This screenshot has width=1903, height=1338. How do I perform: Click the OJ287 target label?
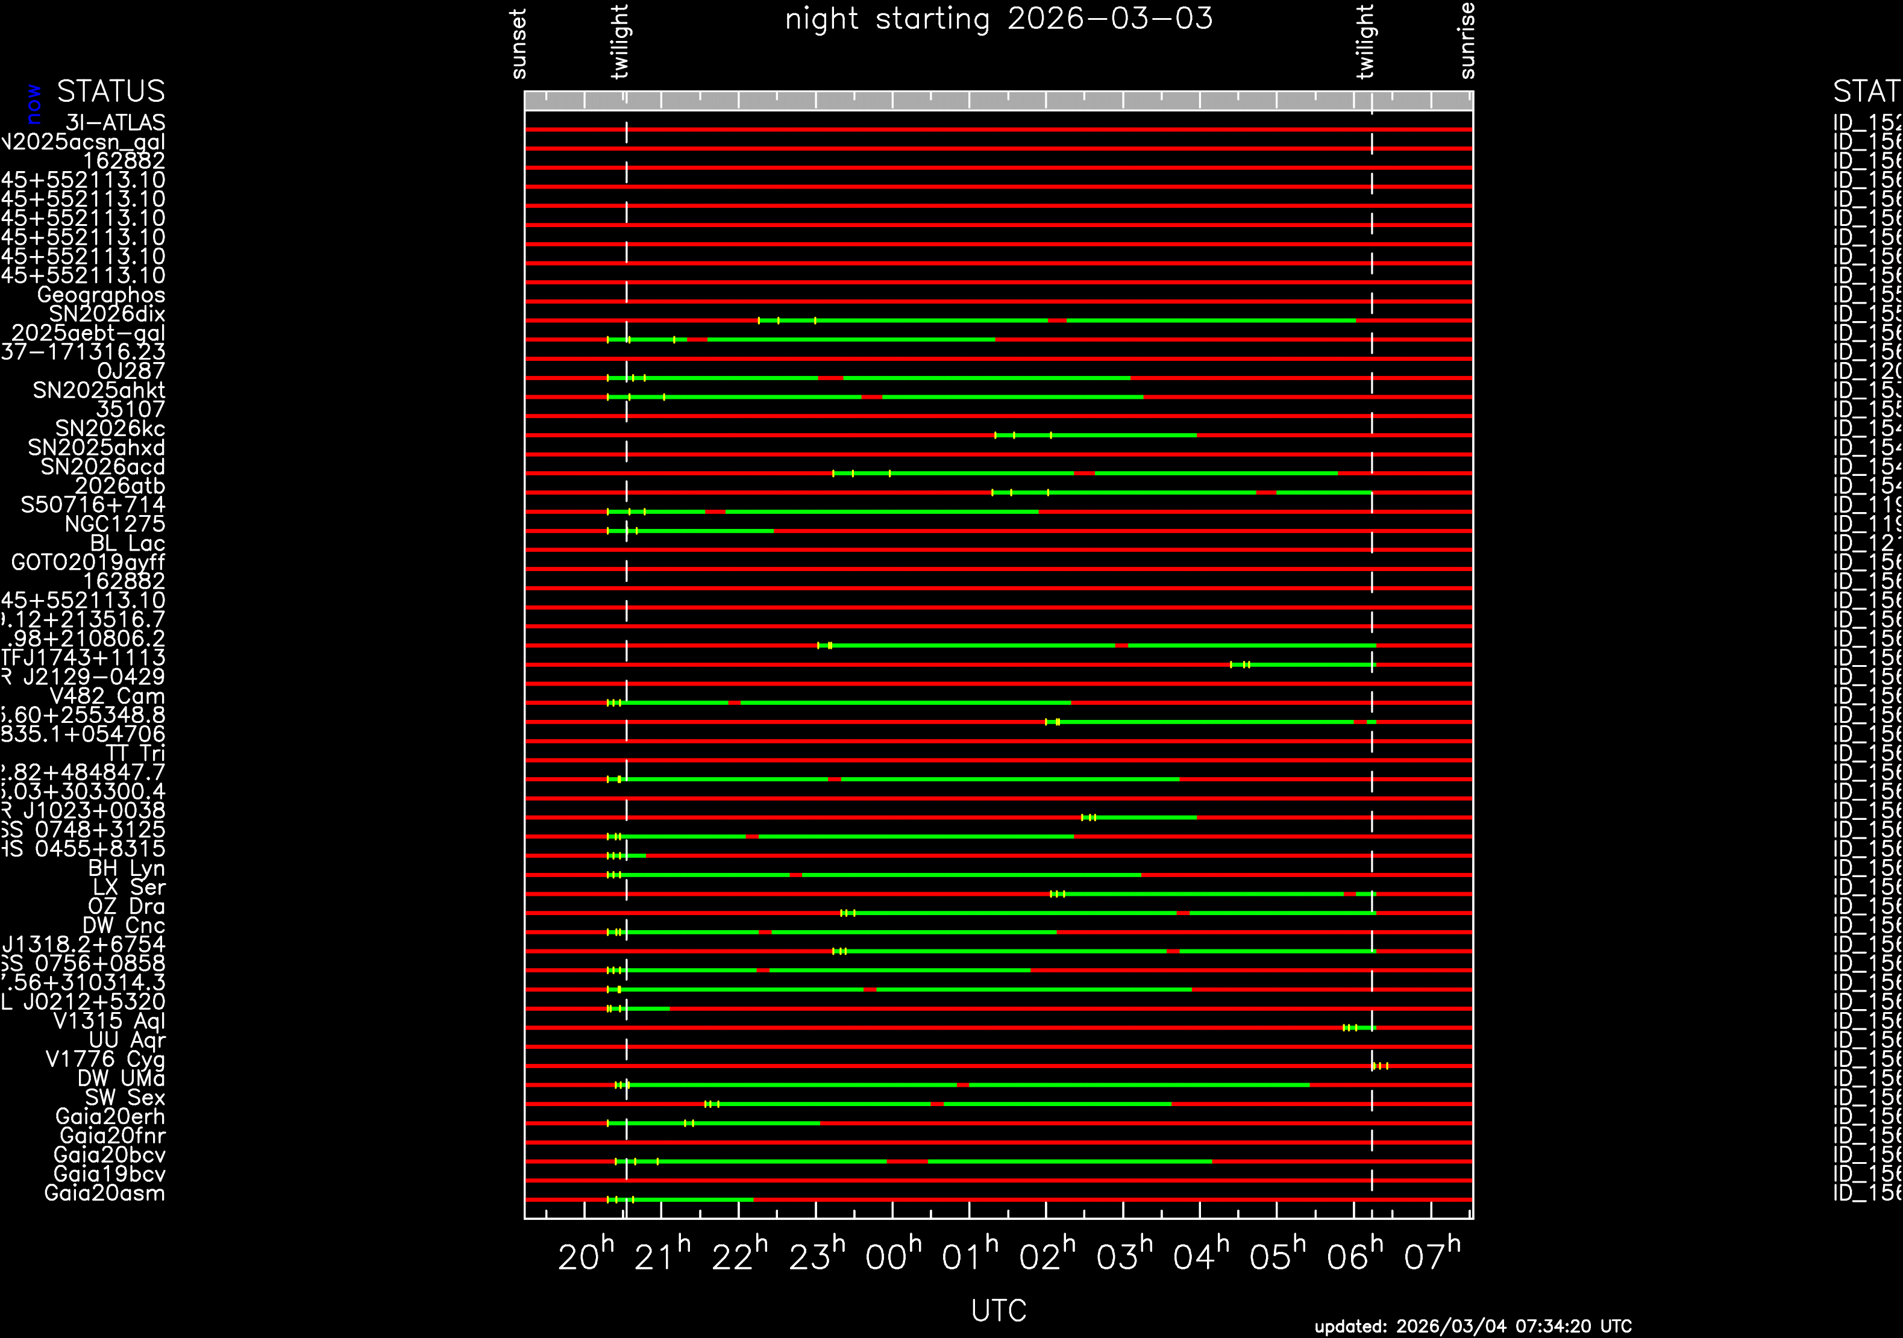tap(131, 371)
